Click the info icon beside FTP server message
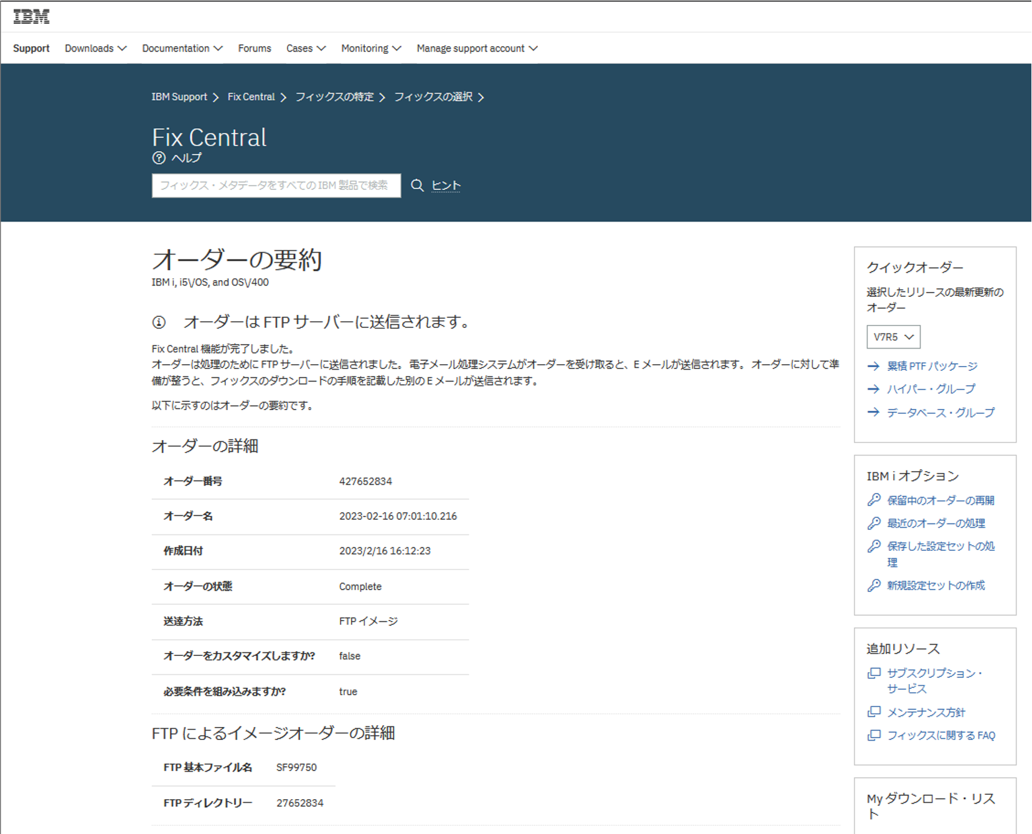This screenshot has width=1032, height=834. coord(159,322)
